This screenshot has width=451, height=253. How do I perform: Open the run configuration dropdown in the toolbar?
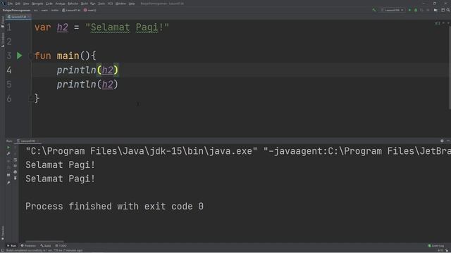click(393, 10)
